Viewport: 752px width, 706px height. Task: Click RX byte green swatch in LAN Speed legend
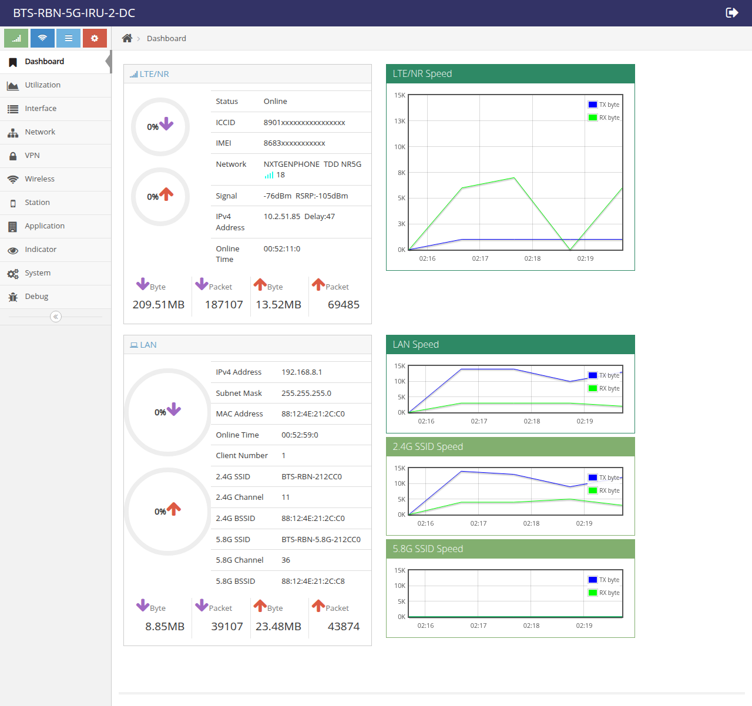[x=593, y=388]
